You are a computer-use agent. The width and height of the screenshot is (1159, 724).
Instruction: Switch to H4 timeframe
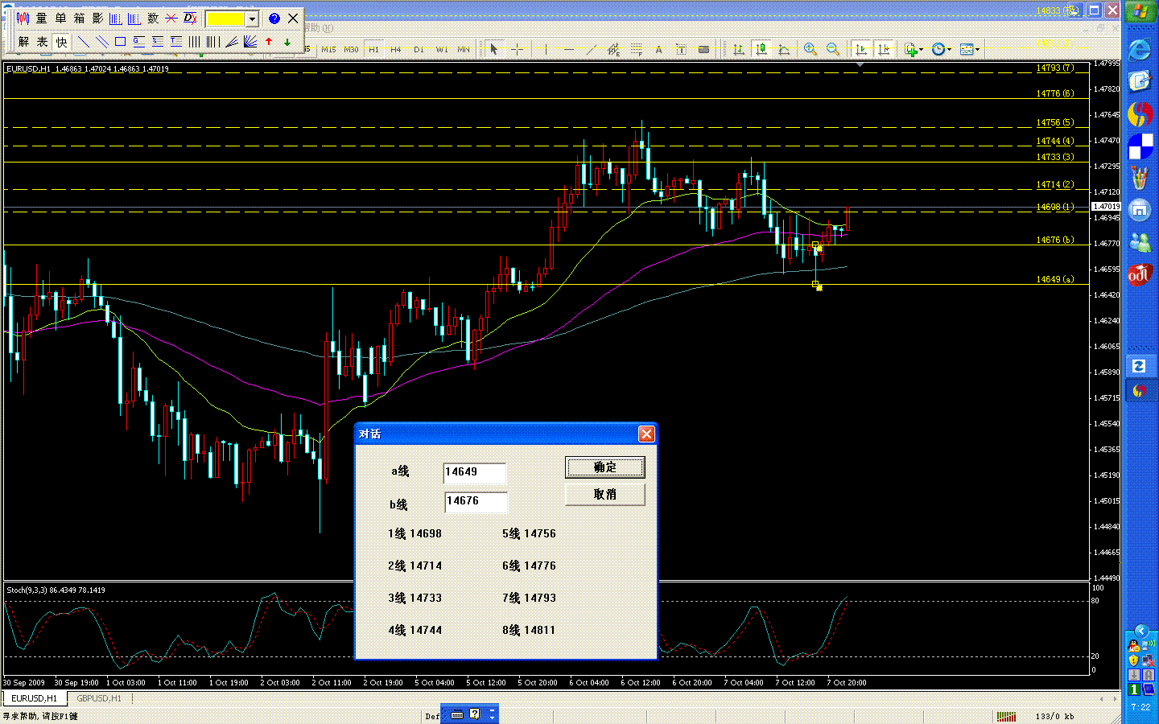pos(396,50)
